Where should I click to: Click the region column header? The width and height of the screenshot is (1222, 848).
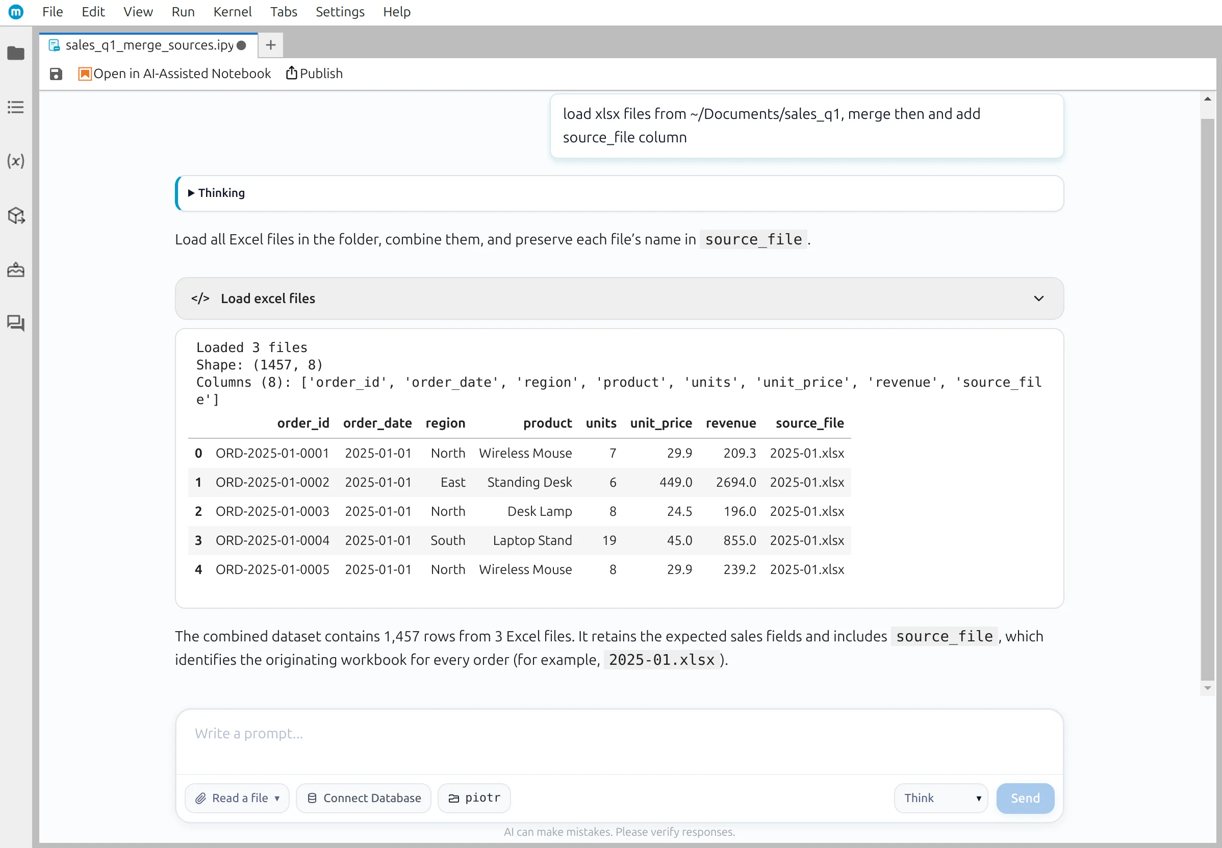[446, 423]
